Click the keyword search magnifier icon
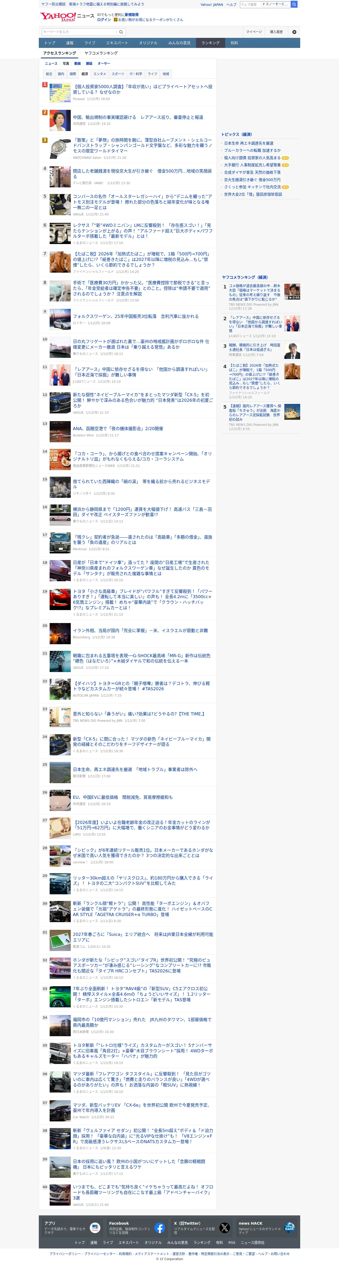The height and width of the screenshot is (1267, 339). [121, 32]
